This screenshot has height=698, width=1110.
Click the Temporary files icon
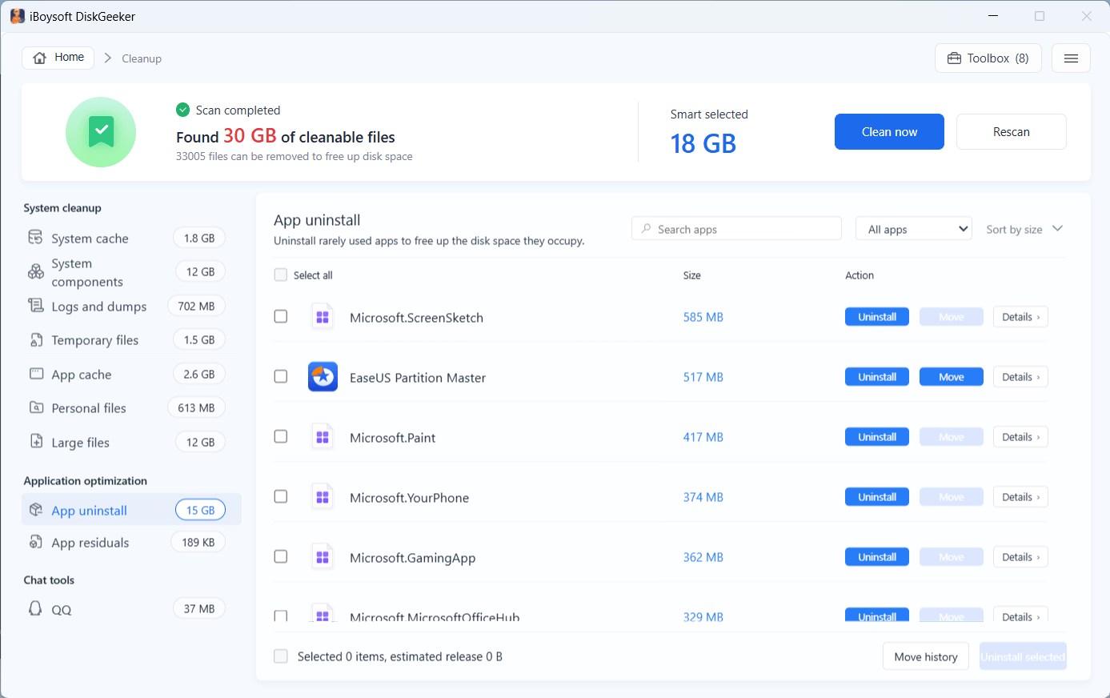pyautogui.click(x=36, y=340)
